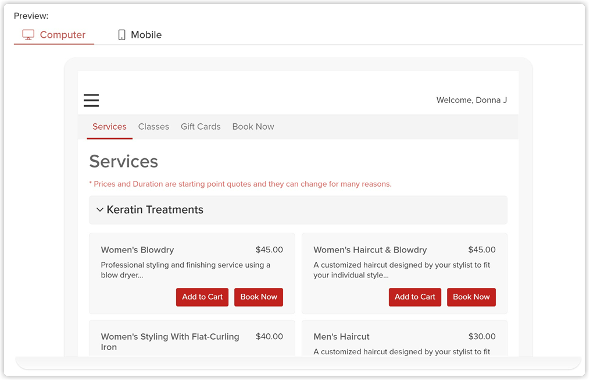Select the Services tab
Screen dimensions: 590x381
click(109, 127)
